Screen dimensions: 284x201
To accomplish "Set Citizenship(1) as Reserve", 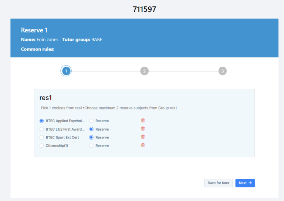I will [x=91, y=145].
